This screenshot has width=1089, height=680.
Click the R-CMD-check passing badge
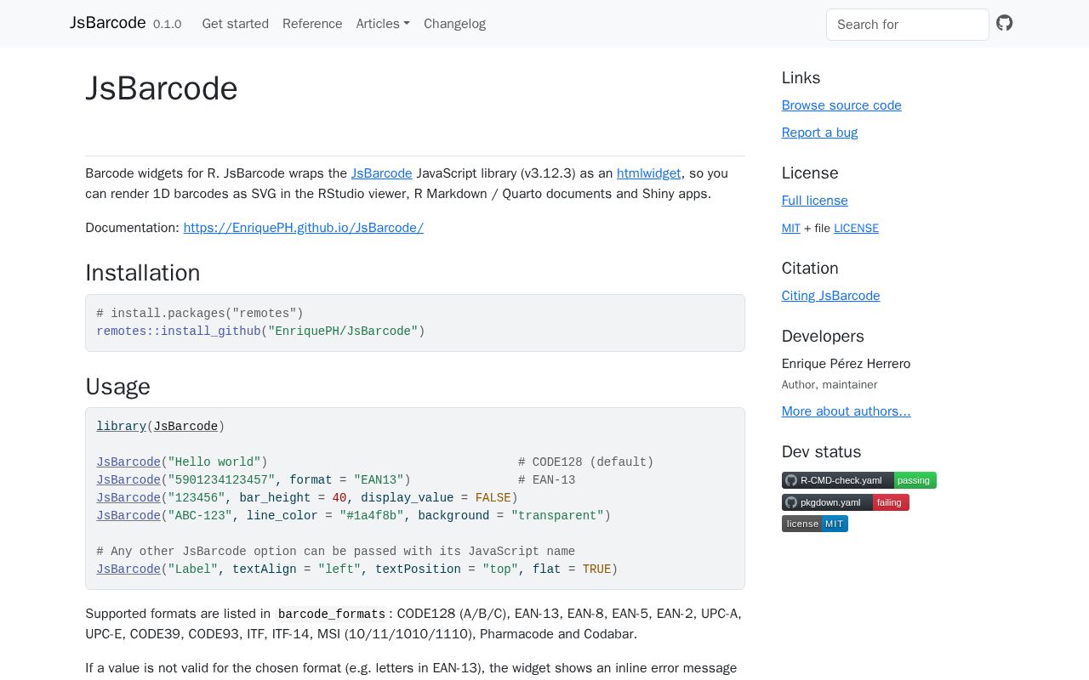(859, 480)
